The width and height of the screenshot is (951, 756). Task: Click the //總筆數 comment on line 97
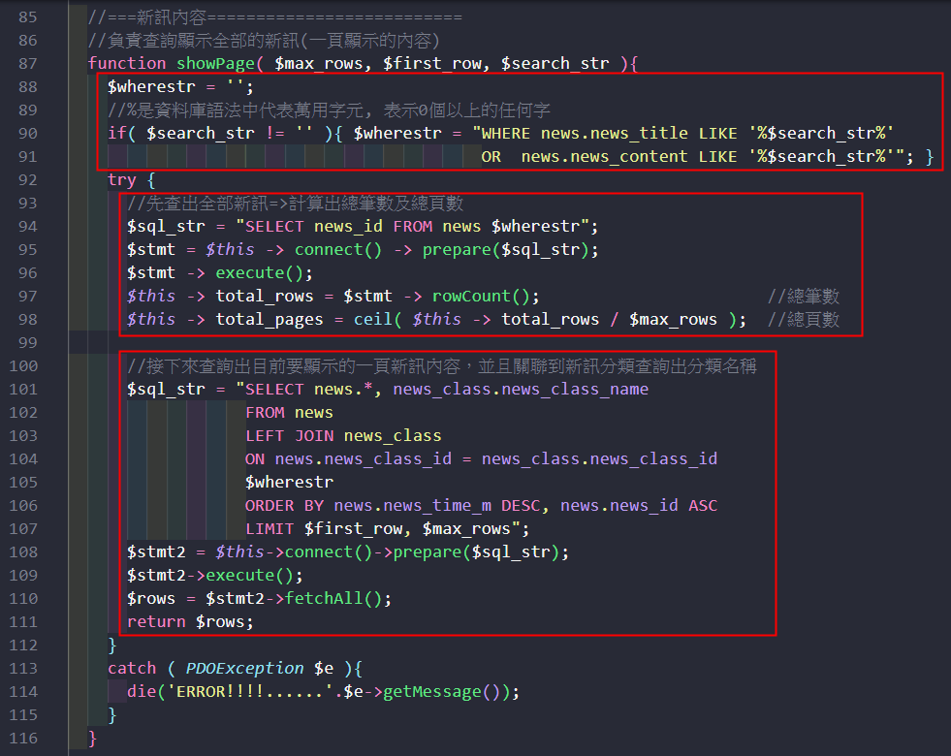(x=803, y=296)
